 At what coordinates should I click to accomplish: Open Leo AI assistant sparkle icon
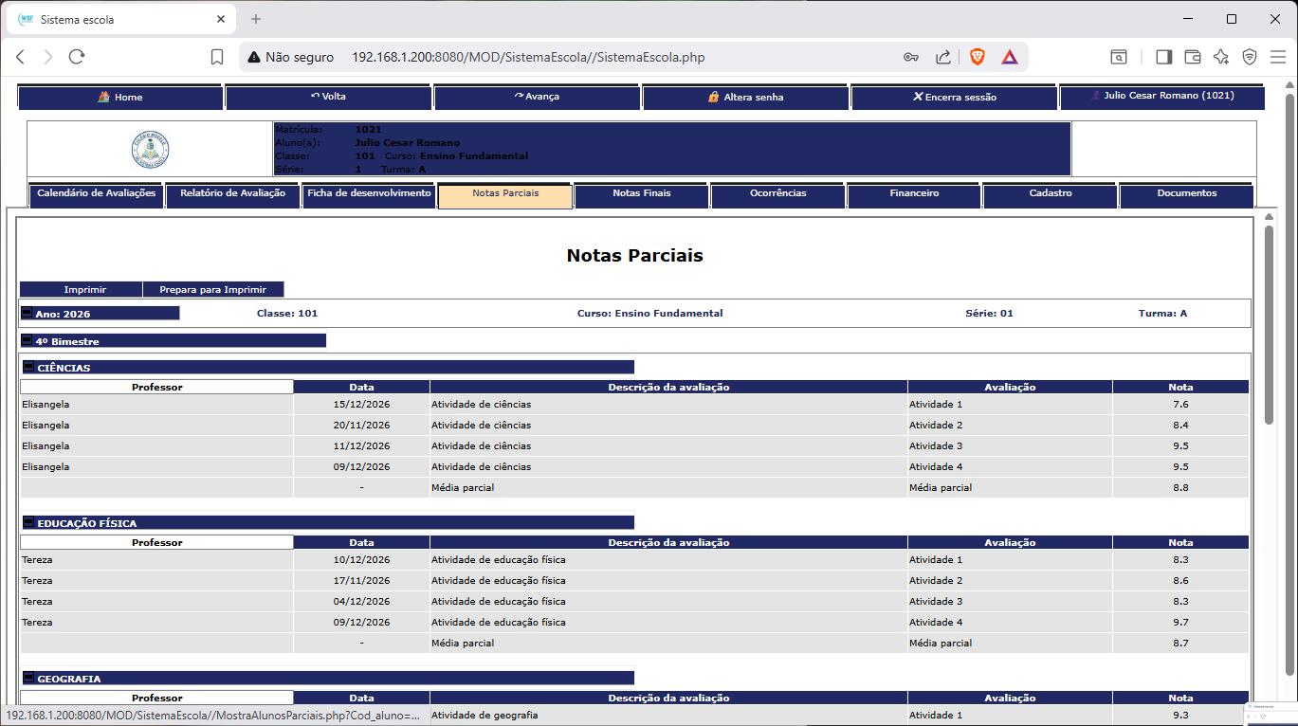click(1221, 57)
